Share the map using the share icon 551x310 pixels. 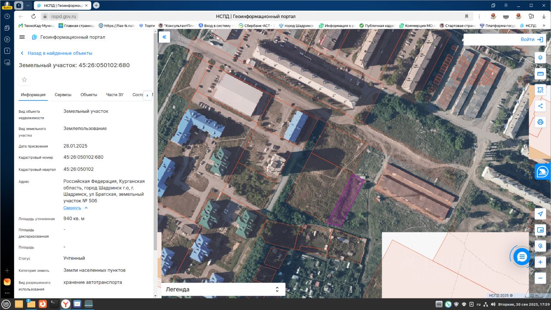[540, 106]
